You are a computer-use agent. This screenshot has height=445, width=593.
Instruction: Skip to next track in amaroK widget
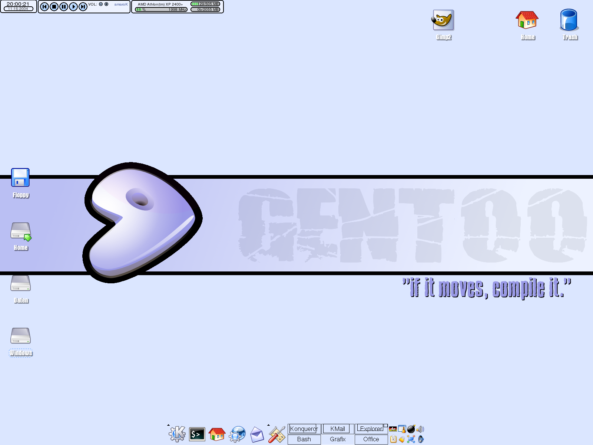point(83,7)
